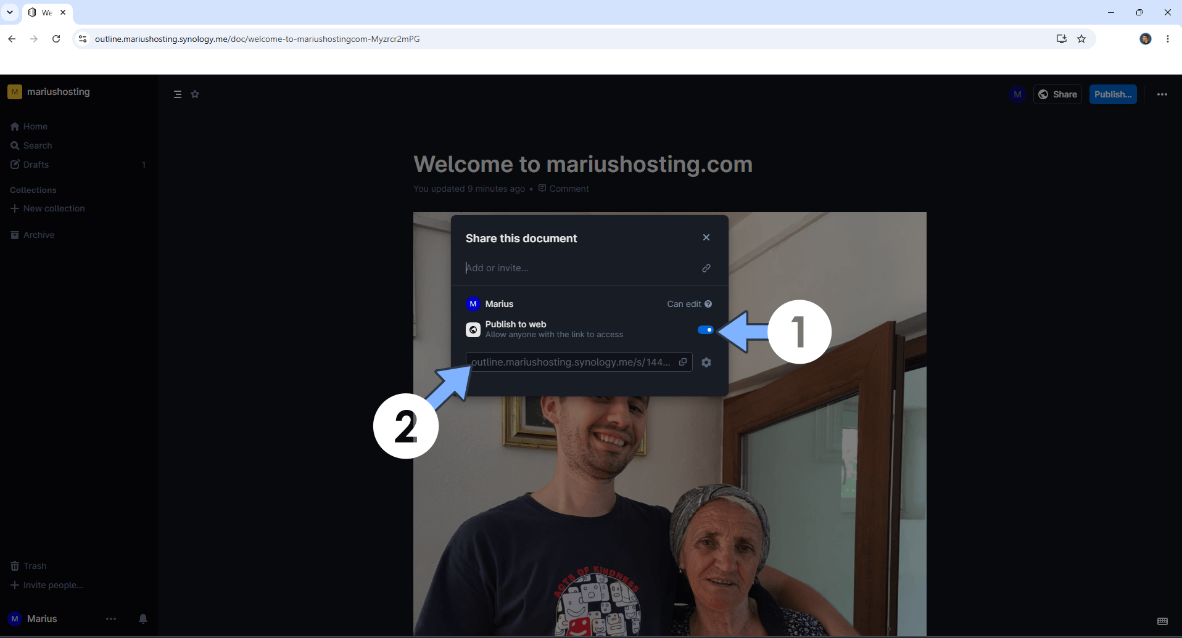Click the Publish... button
This screenshot has width=1182, height=638.
click(1113, 94)
